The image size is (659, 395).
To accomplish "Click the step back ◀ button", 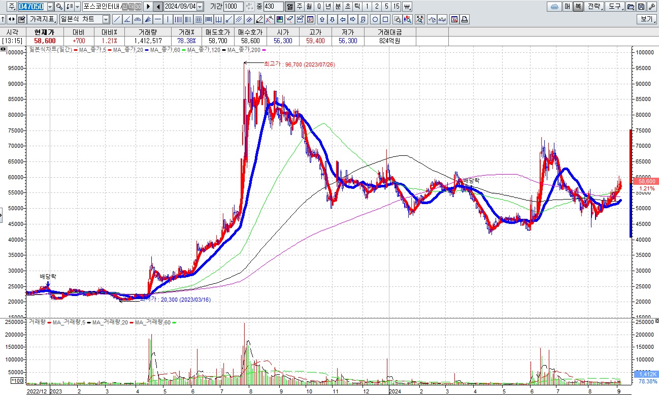I will tap(158, 7).
